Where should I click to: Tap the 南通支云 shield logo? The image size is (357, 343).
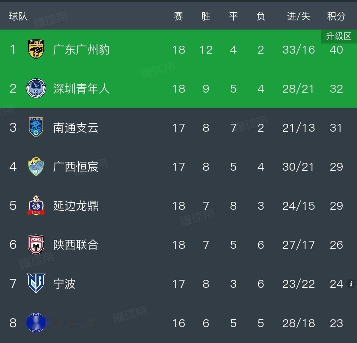tap(36, 127)
